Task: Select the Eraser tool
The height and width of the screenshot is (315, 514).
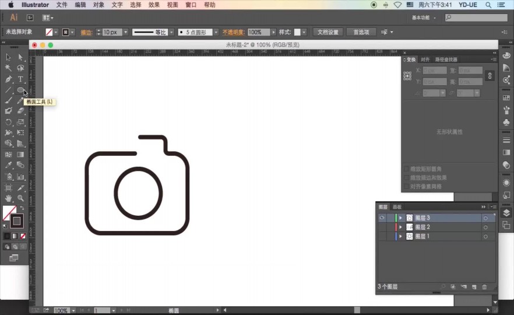Action: pyautogui.click(x=20, y=111)
